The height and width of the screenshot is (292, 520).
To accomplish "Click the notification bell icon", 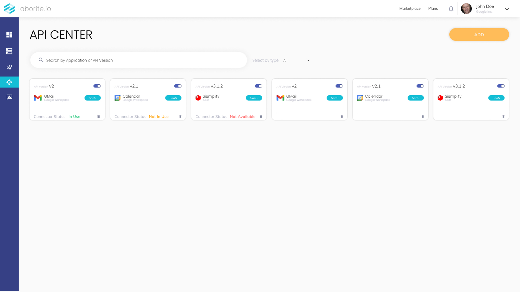I will tap(451, 9).
